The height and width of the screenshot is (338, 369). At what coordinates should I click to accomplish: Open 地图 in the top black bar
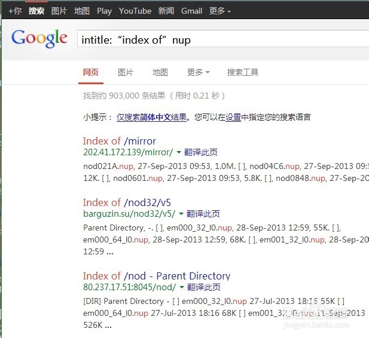[82, 11]
